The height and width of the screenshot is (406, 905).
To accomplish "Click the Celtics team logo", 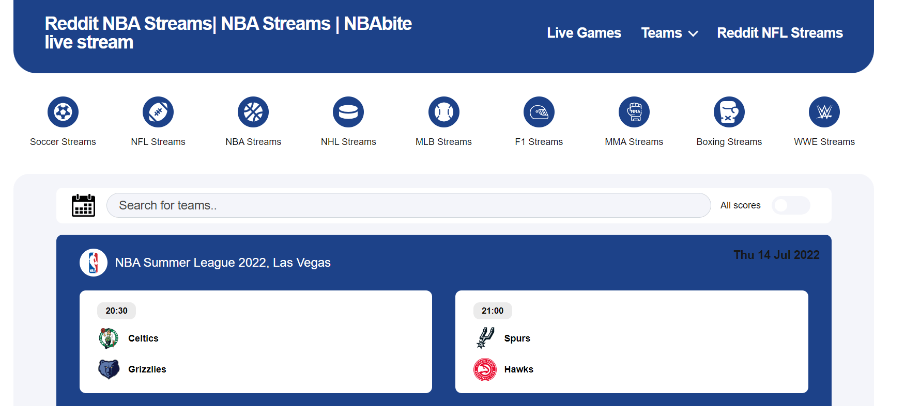I will click(109, 338).
